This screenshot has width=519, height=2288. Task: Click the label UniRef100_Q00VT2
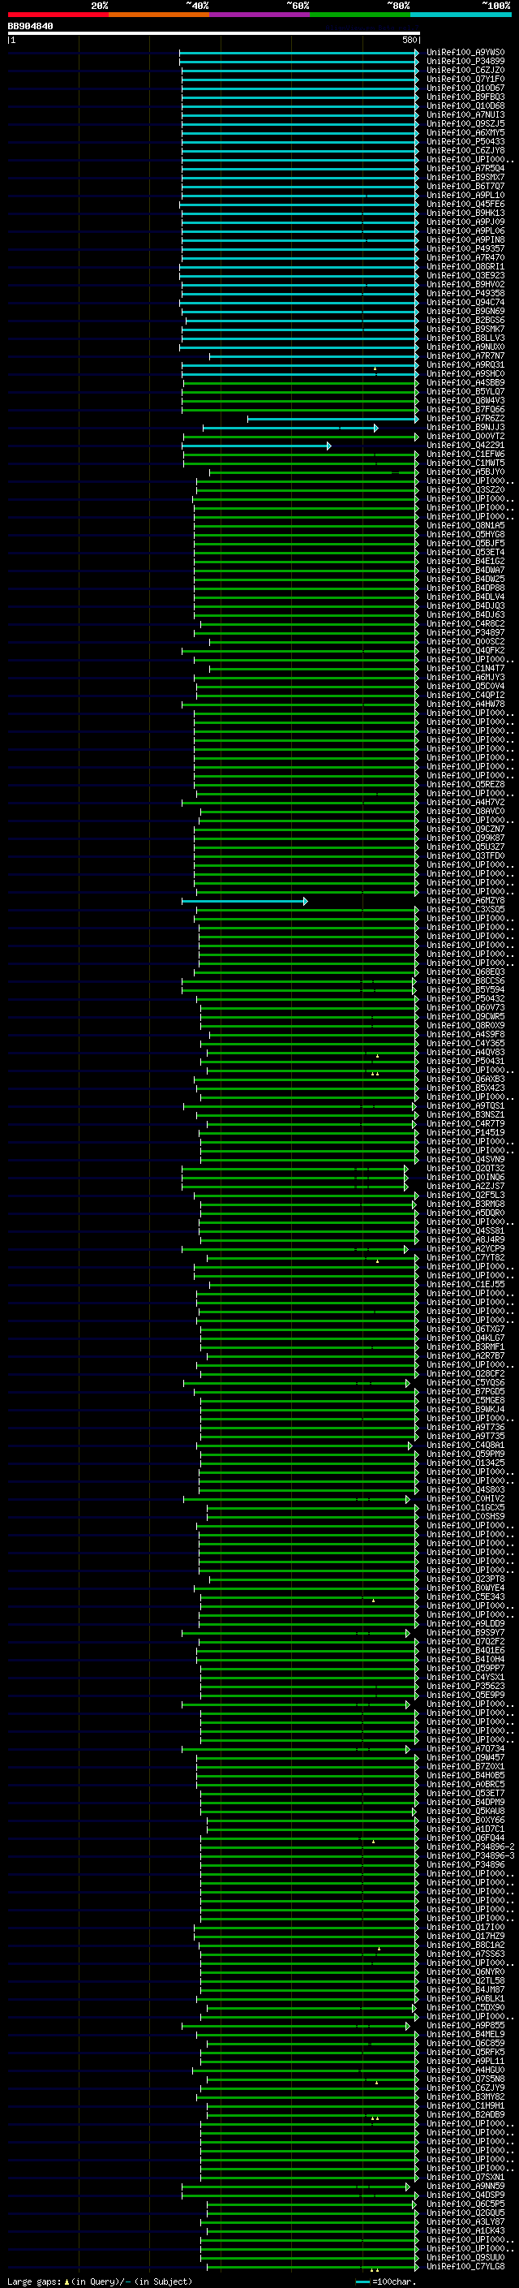tap(465, 436)
